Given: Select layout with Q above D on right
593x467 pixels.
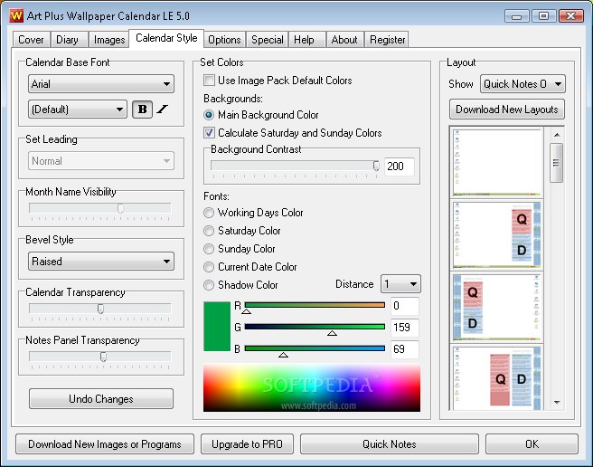Looking at the screenshot, I should click(497, 234).
